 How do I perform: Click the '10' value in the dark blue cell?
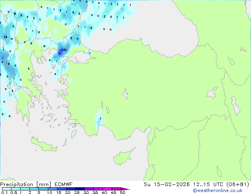point(64,49)
